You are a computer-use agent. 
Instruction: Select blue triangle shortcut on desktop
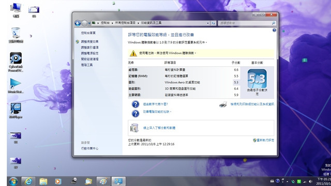(x=16, y=86)
